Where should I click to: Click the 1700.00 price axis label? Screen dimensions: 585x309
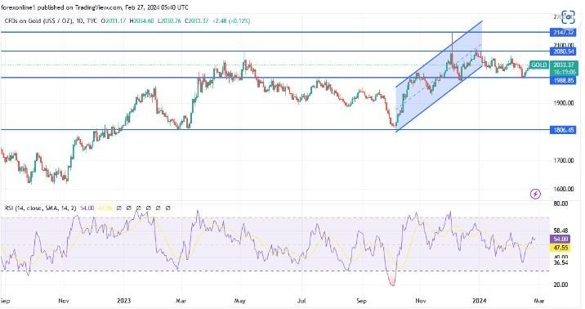pos(564,160)
